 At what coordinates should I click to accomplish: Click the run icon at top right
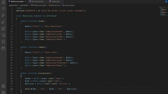tap(166, 2)
